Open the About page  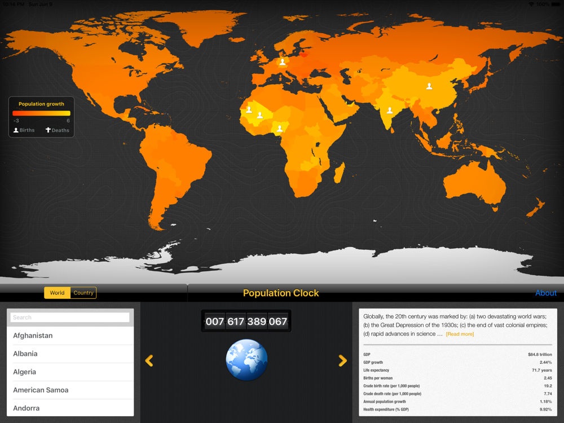[x=545, y=293]
